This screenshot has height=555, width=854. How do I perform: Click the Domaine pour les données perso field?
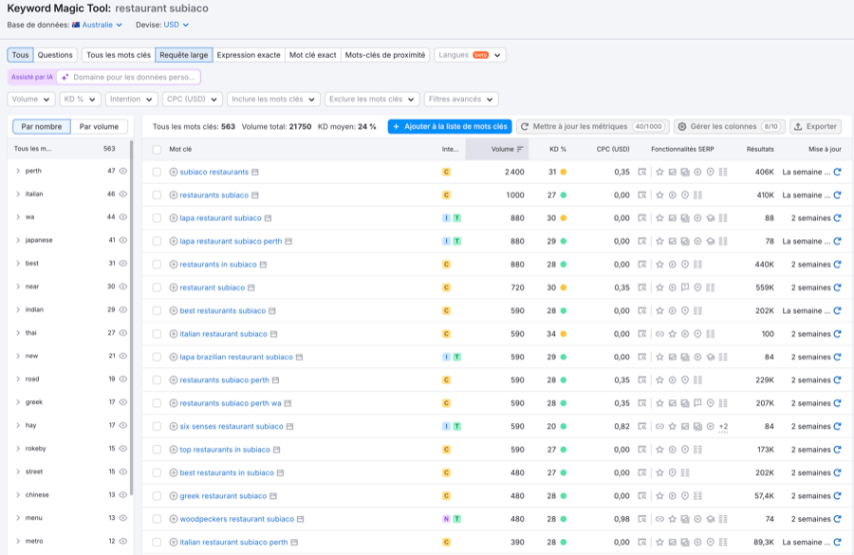[128, 78]
